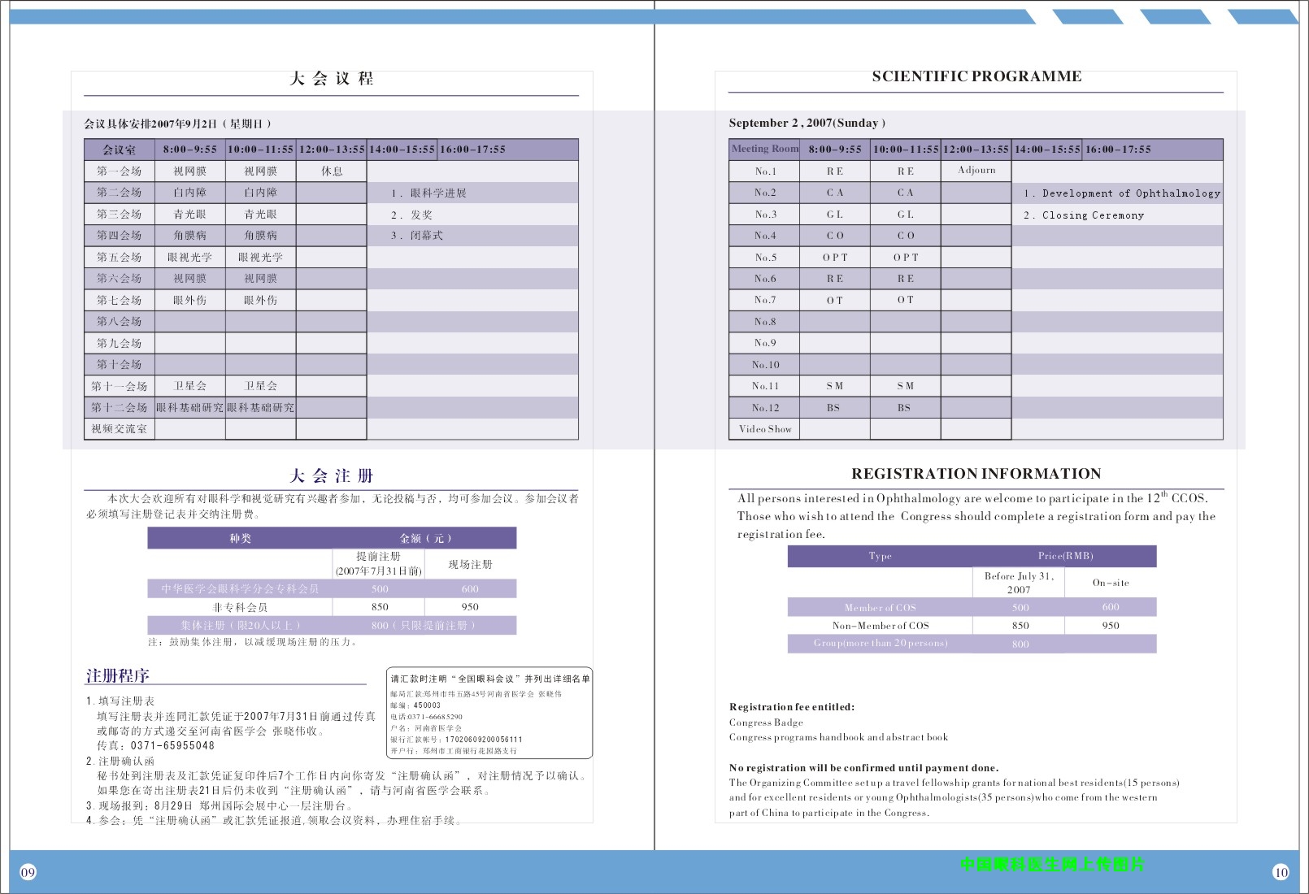1309x894 pixels.
Task: Click the REGISTRATION INFORMATION heading
Action: 976,474
